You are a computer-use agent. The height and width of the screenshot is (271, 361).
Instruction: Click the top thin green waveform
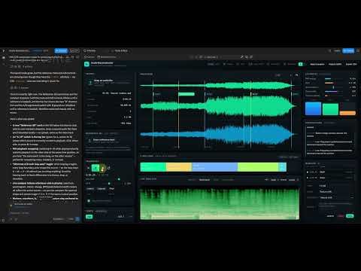tap(217, 86)
